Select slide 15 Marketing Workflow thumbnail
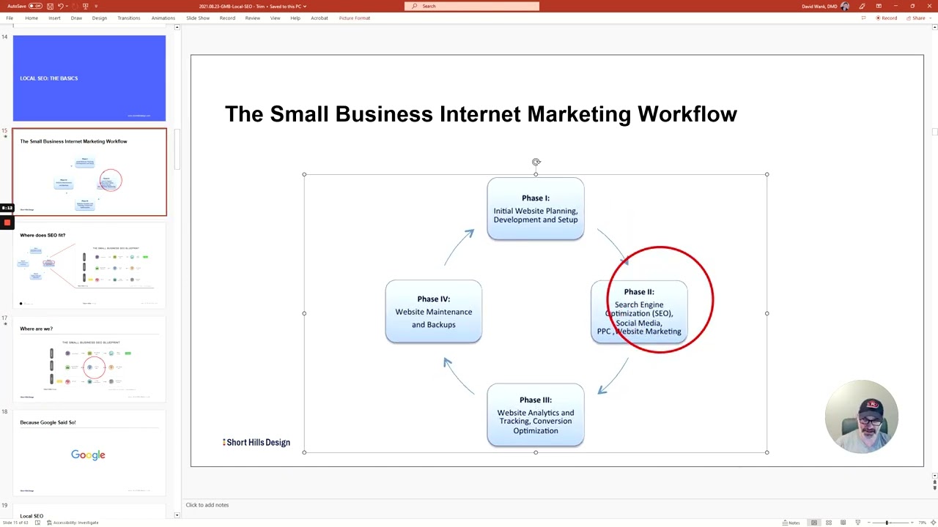 tap(89, 172)
